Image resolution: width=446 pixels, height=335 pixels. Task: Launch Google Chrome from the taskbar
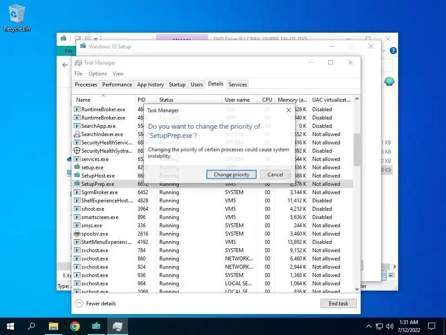point(75,326)
